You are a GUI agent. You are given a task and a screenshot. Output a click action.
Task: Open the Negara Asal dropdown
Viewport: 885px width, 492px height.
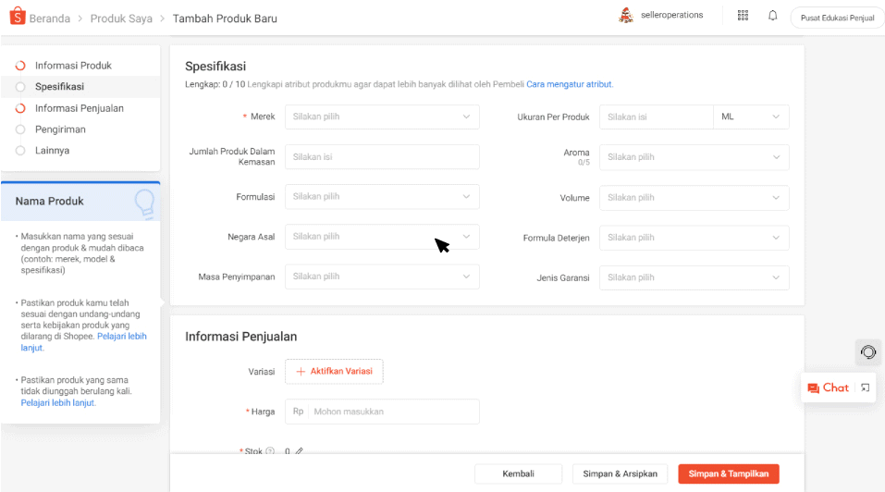pyautogui.click(x=382, y=237)
